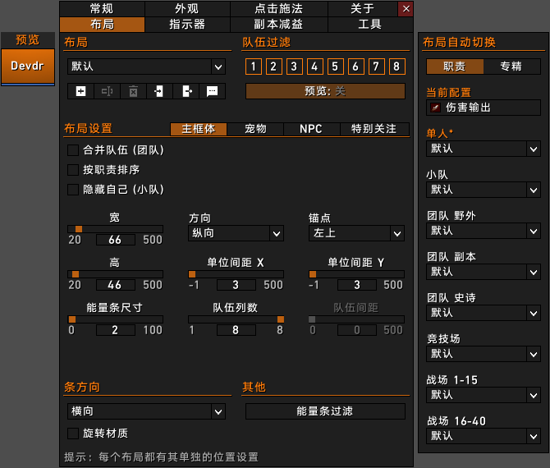
Task: Expand the 锚点 dropdown showing 左上
Action: coord(356,234)
